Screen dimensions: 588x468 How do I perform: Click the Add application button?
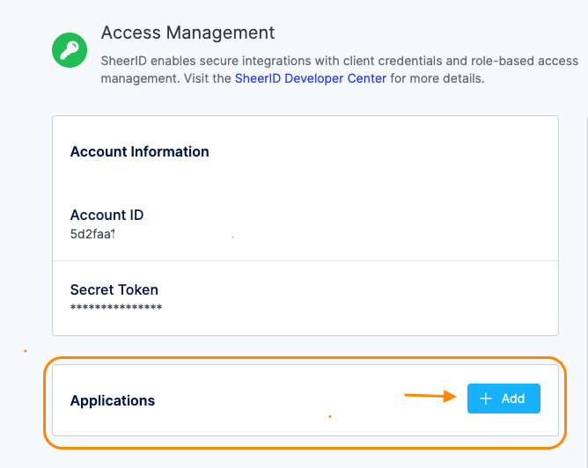(503, 399)
